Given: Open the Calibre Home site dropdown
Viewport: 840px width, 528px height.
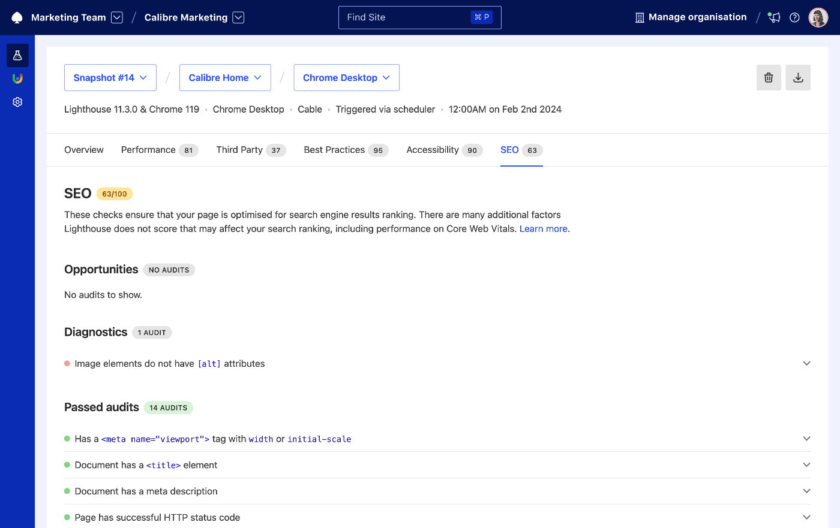Looking at the screenshot, I should coord(225,77).
